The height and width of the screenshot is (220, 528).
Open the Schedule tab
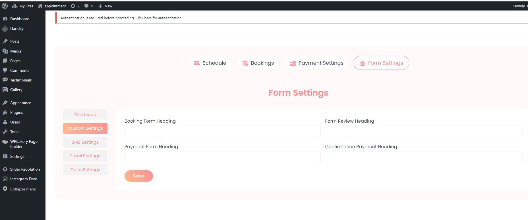pos(210,63)
